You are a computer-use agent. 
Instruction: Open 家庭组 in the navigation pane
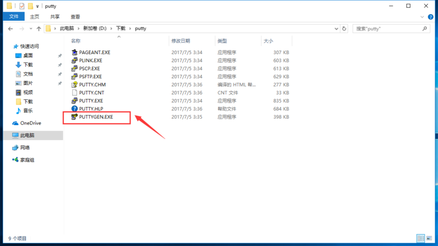click(27, 160)
